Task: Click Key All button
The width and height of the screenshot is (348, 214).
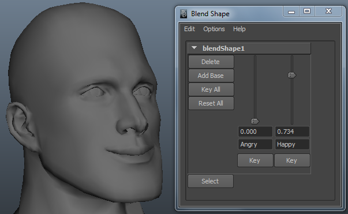Action: point(211,89)
